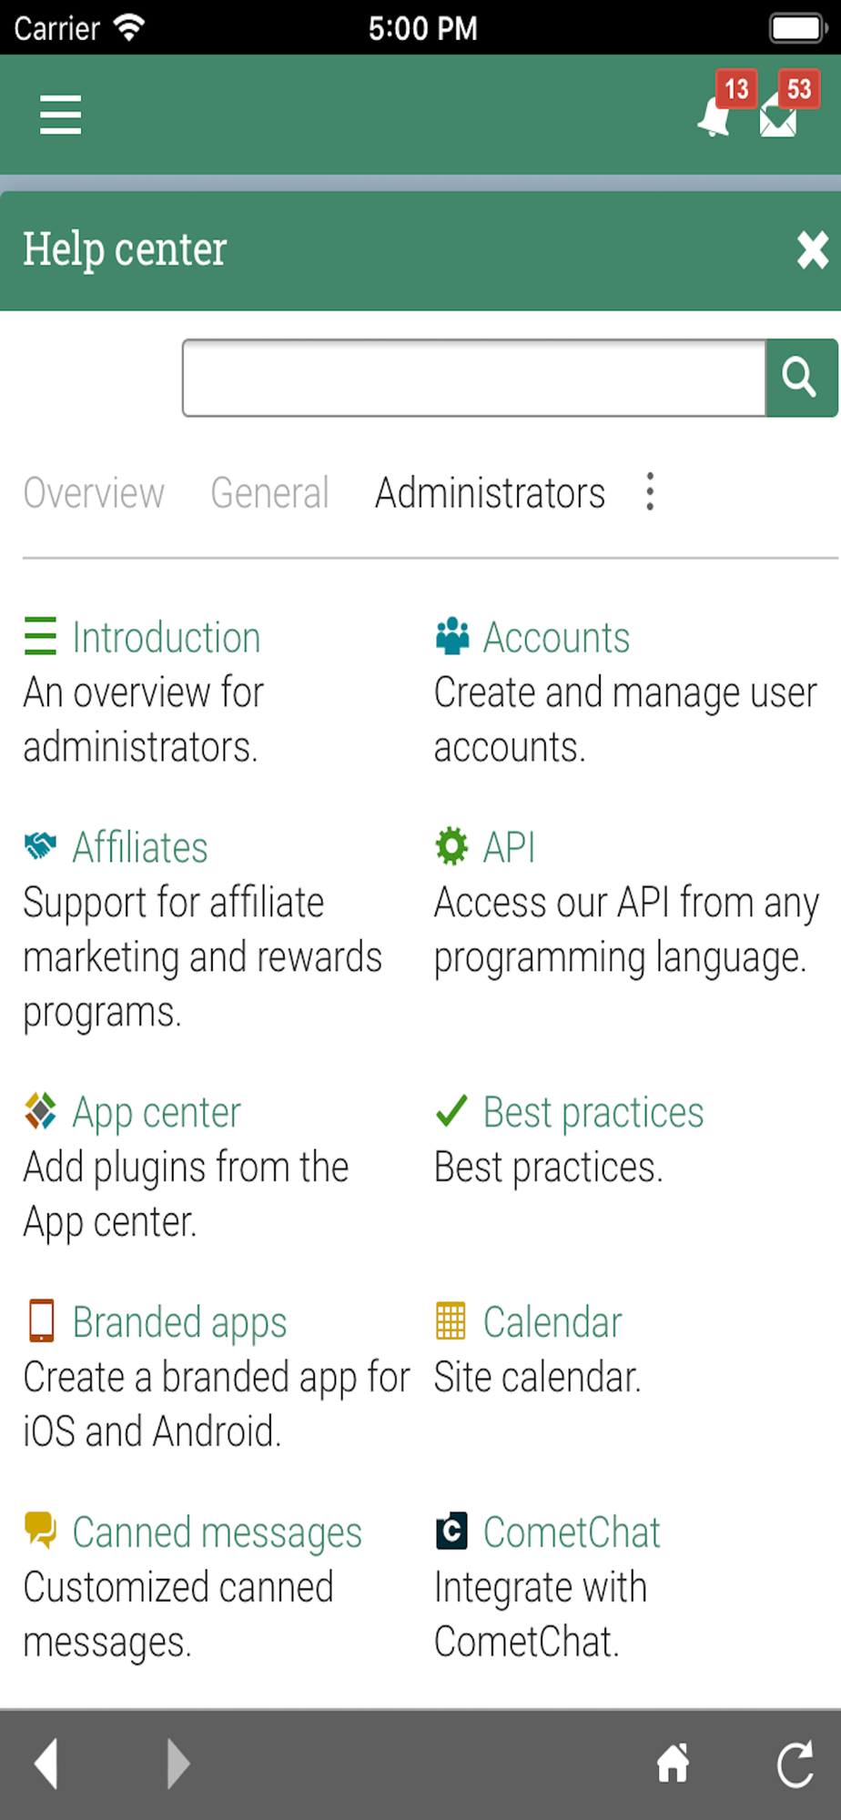
Task: Click the CometChat logo icon
Action: (x=451, y=1531)
